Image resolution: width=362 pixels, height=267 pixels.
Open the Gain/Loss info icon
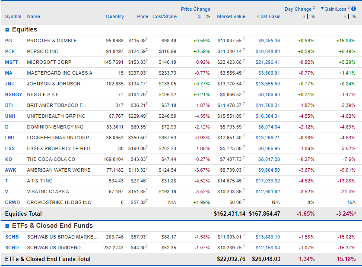click(353, 9)
